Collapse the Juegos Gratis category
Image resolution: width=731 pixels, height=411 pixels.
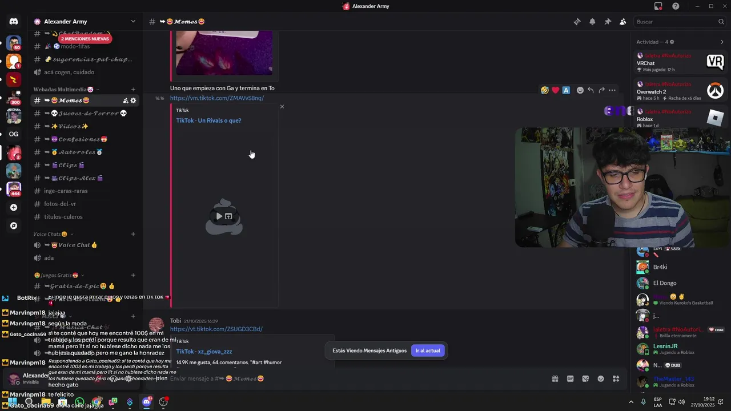click(58, 275)
